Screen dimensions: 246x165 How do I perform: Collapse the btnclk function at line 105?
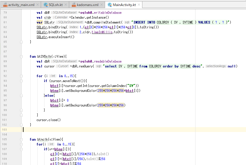click(21, 139)
